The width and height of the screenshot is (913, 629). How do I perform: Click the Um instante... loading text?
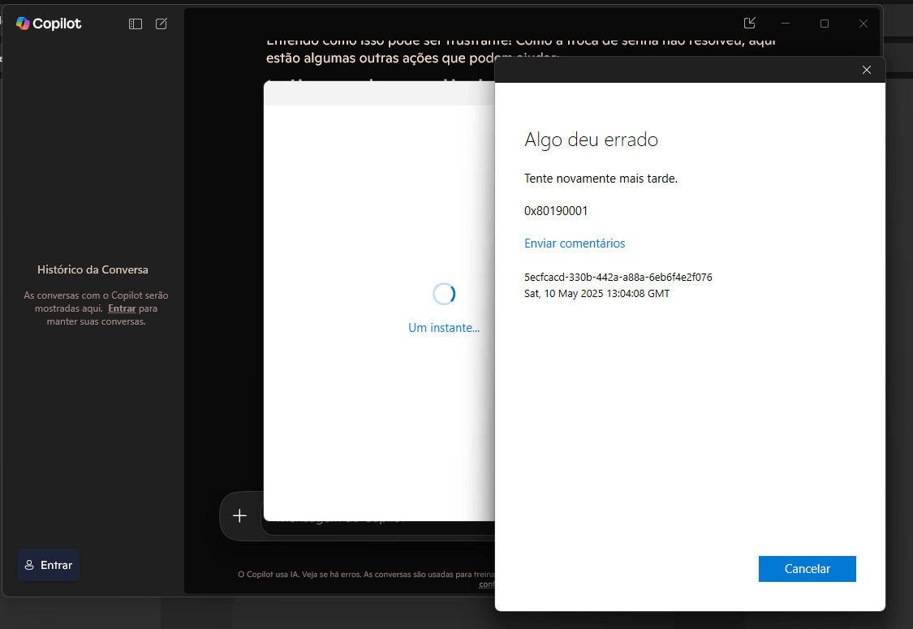[x=444, y=328]
